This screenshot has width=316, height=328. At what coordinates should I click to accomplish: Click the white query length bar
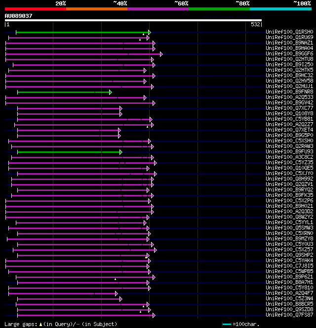pos(133,20)
